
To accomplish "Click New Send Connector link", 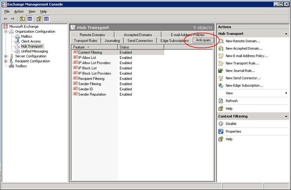I will coord(244,78).
